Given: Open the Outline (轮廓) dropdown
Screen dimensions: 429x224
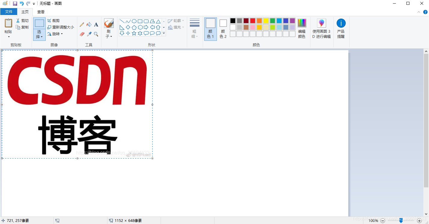Looking at the screenshot, I should [x=176, y=21].
